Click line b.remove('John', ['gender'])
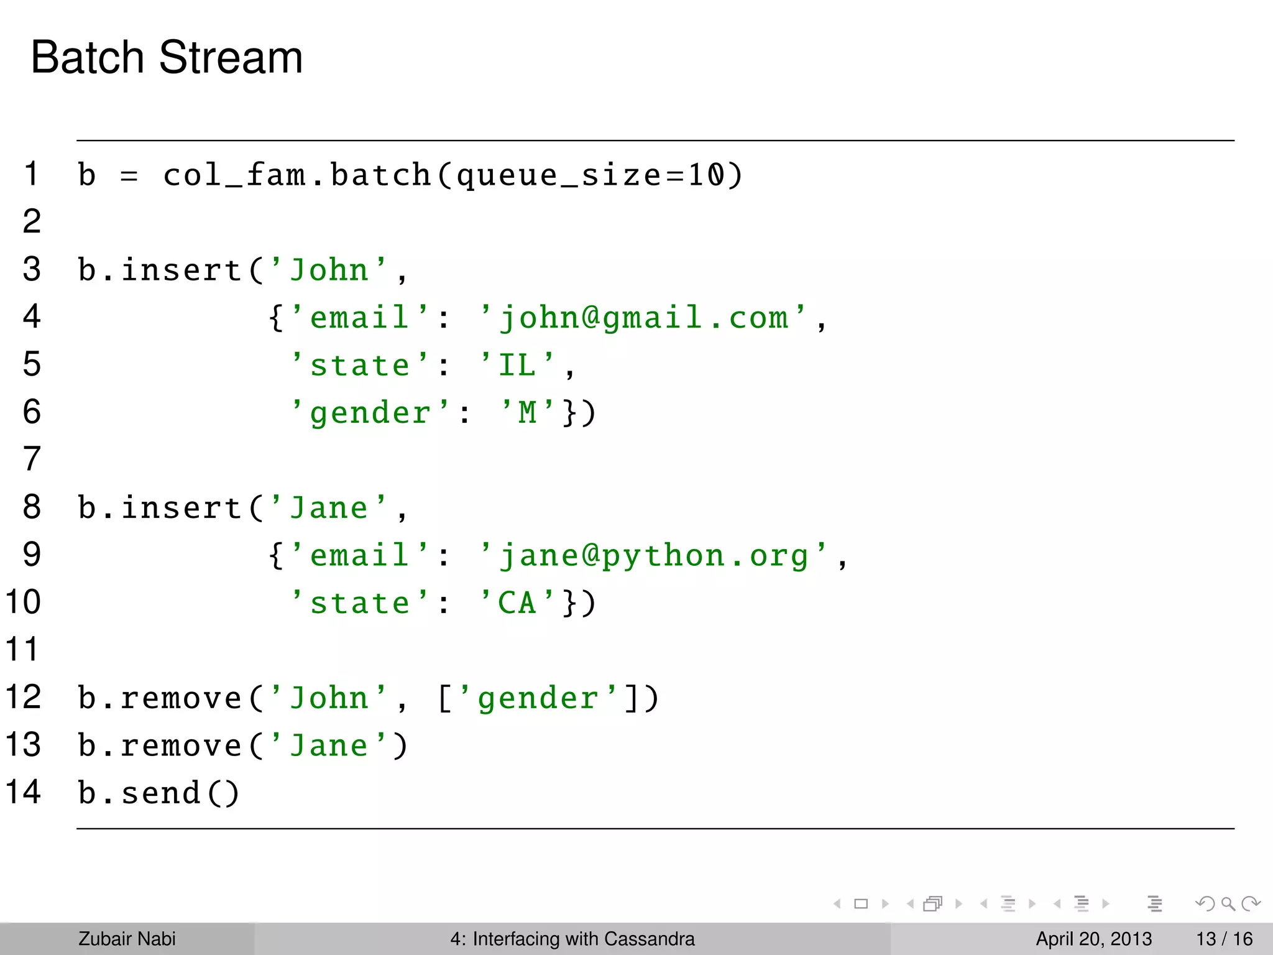The width and height of the screenshot is (1273, 955). 369,699
